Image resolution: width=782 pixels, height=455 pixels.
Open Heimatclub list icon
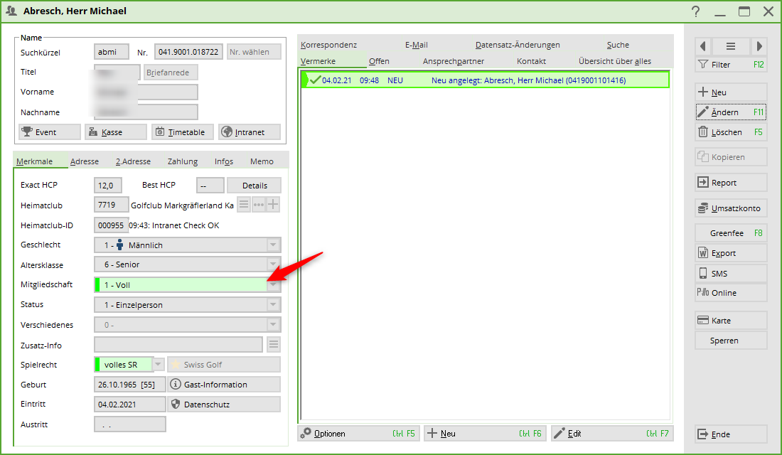pyautogui.click(x=243, y=205)
